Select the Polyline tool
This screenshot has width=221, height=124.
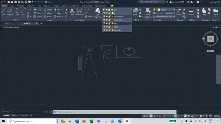click(10, 12)
